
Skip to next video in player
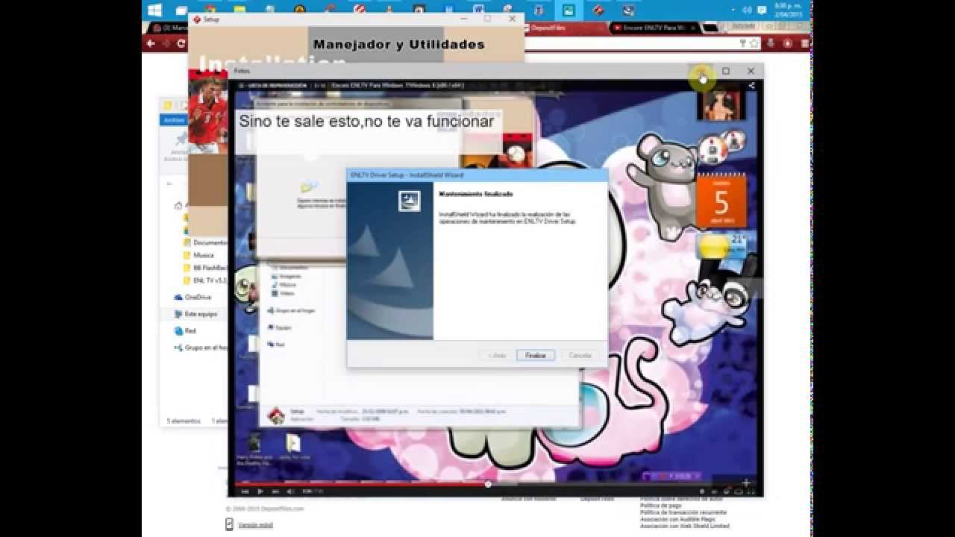(275, 492)
